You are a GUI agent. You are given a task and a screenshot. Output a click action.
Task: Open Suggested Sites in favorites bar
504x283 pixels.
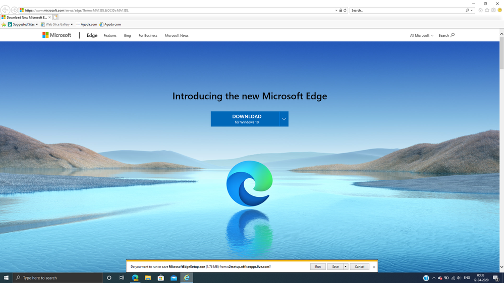(21, 24)
